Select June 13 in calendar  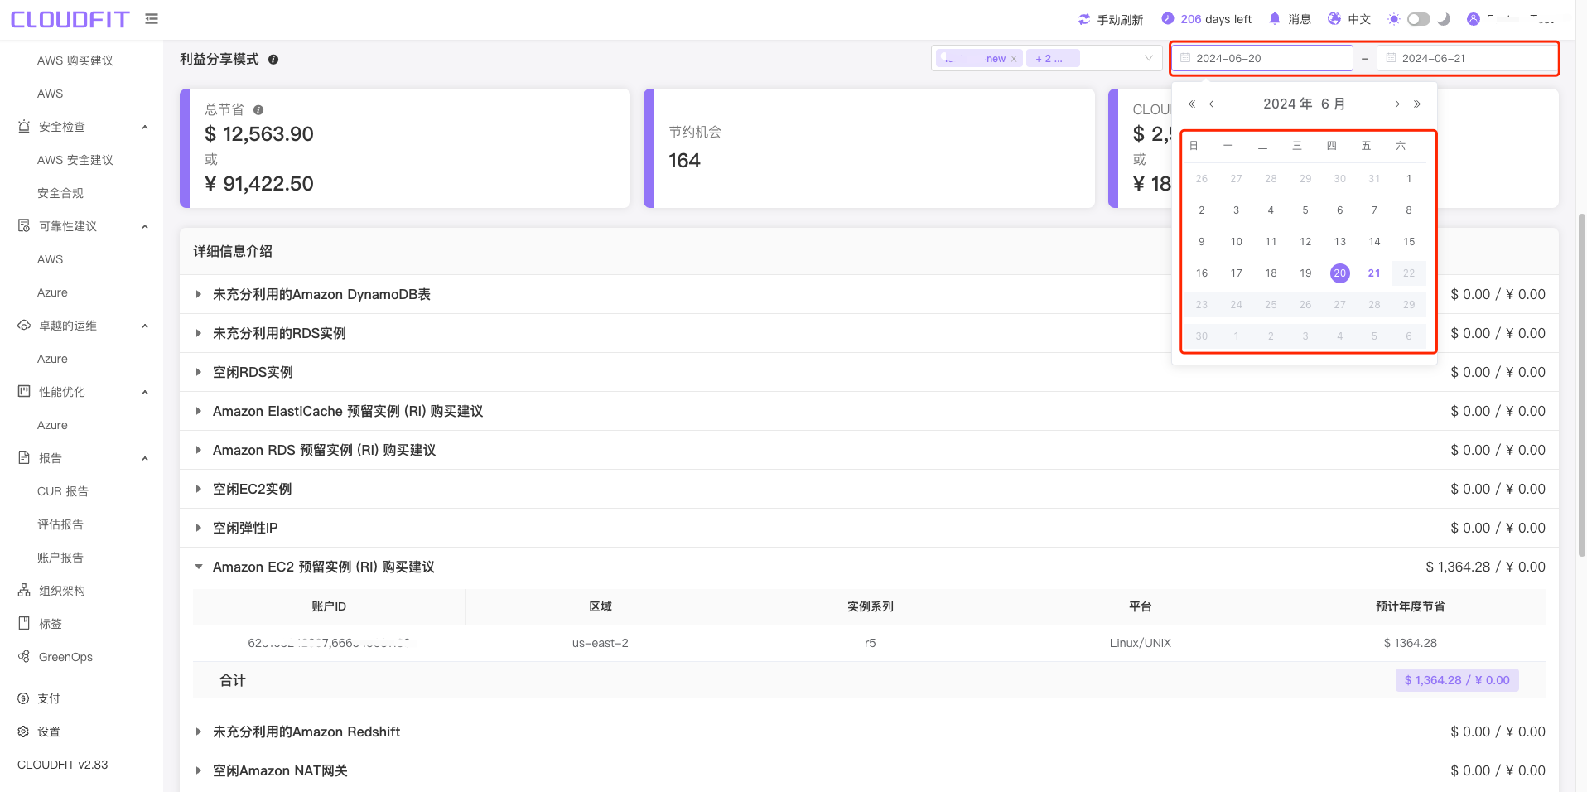1340,242
